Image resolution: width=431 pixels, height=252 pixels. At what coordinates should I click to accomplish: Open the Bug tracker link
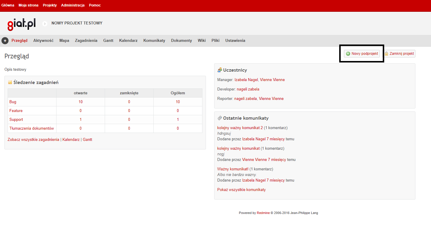[x=13, y=102]
